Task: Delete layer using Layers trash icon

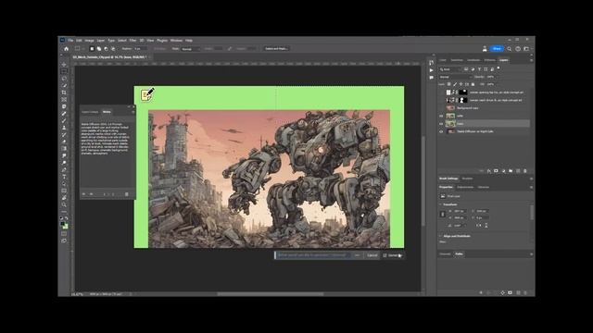Action: (525, 171)
